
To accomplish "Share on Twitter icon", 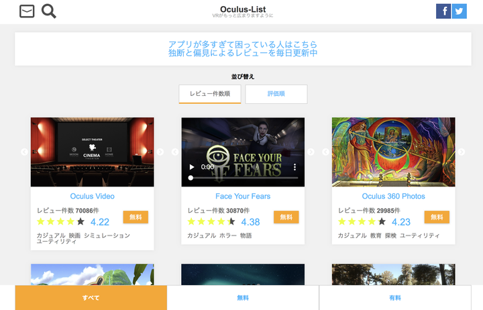I will [x=460, y=11].
